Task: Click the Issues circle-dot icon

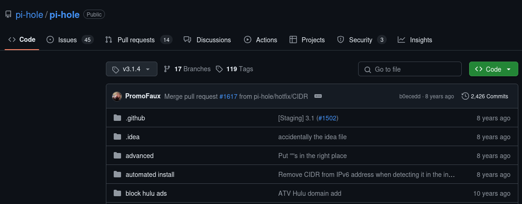Action: pos(50,40)
